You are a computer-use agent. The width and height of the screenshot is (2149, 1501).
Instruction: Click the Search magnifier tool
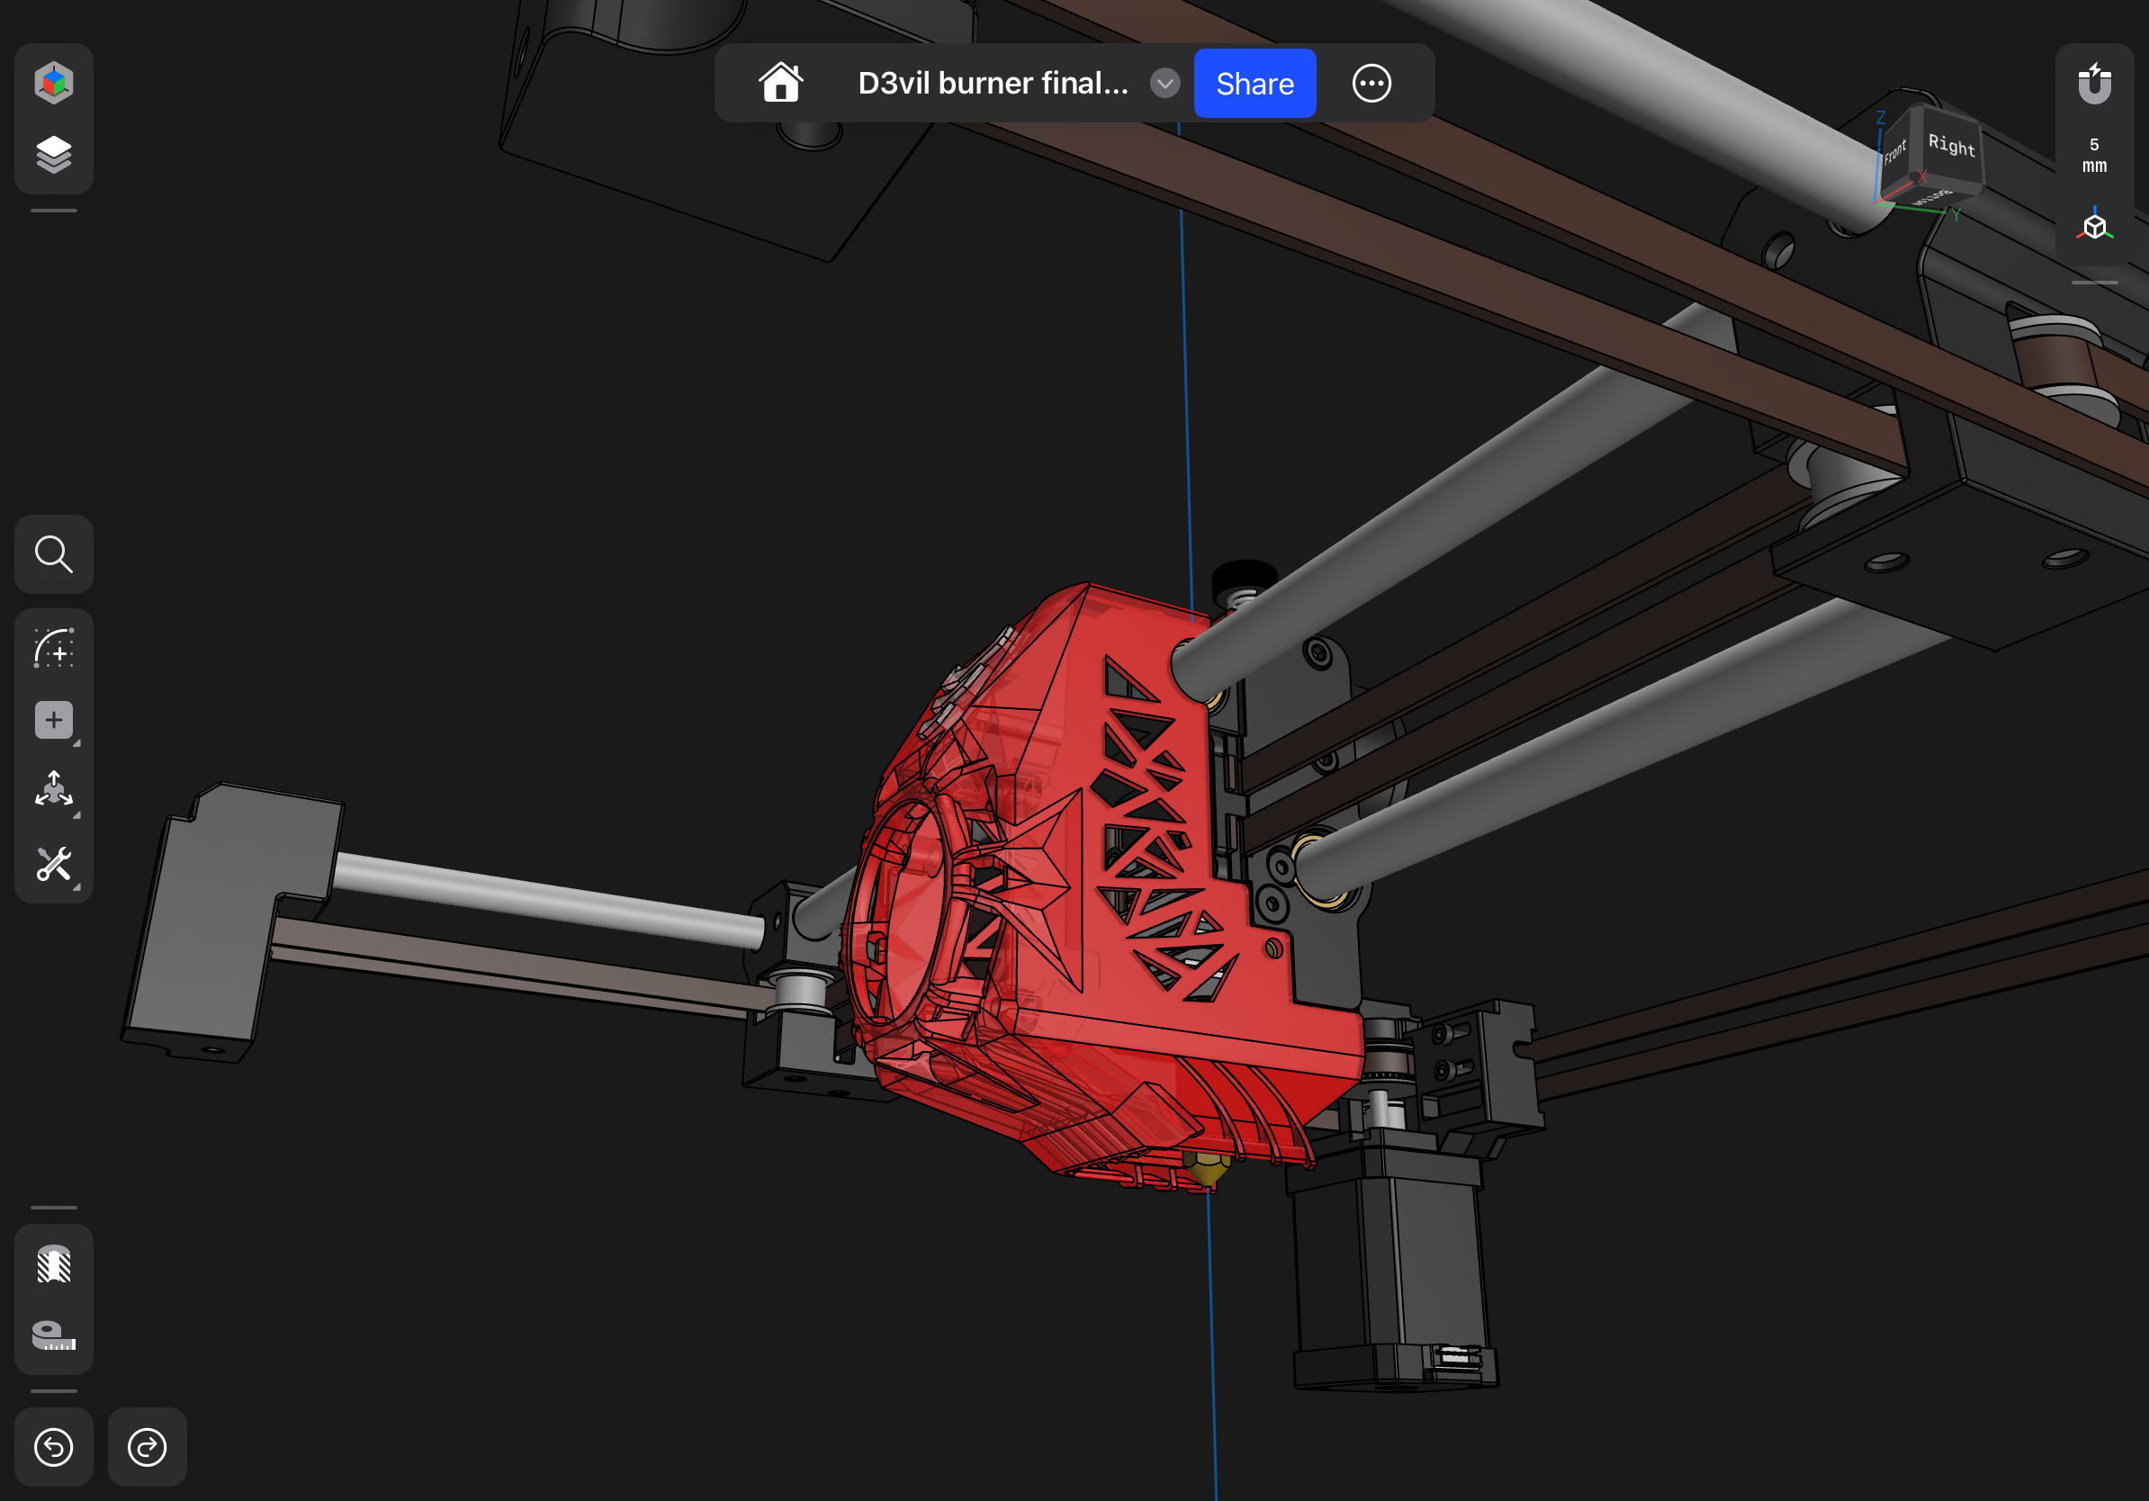click(x=53, y=554)
